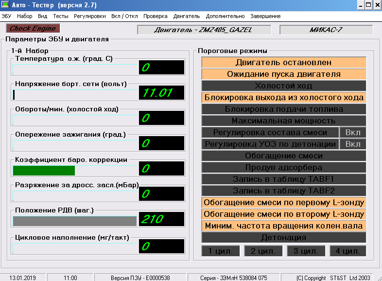The image size is (382, 281).
Task: Click the Положение РДВ gray bar
Action: click(x=74, y=221)
